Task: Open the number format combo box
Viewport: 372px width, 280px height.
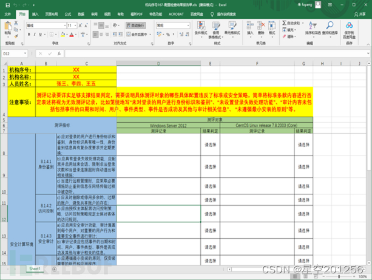Action: pyautogui.click(x=173, y=26)
